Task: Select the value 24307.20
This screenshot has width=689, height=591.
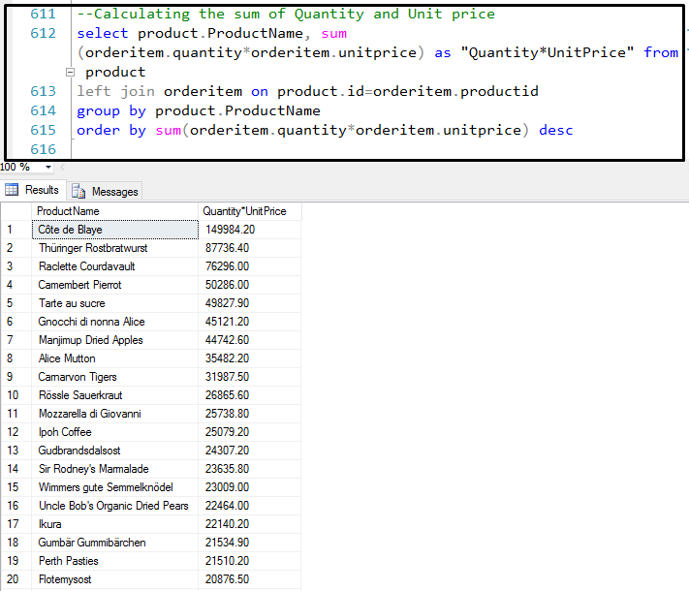Action: pos(250,451)
